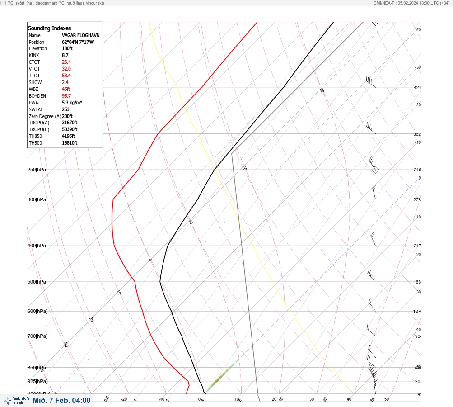Click the WBZ value 45ft
The image size is (453, 407).
coord(66,89)
